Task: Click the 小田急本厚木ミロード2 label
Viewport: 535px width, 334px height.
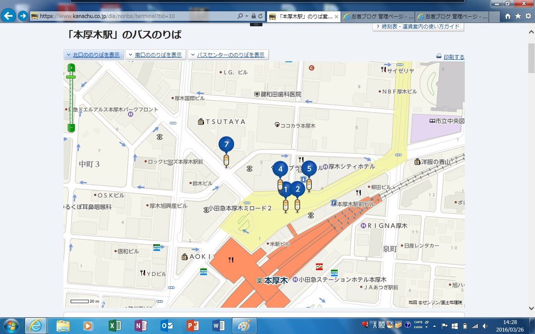Action: coord(240,208)
